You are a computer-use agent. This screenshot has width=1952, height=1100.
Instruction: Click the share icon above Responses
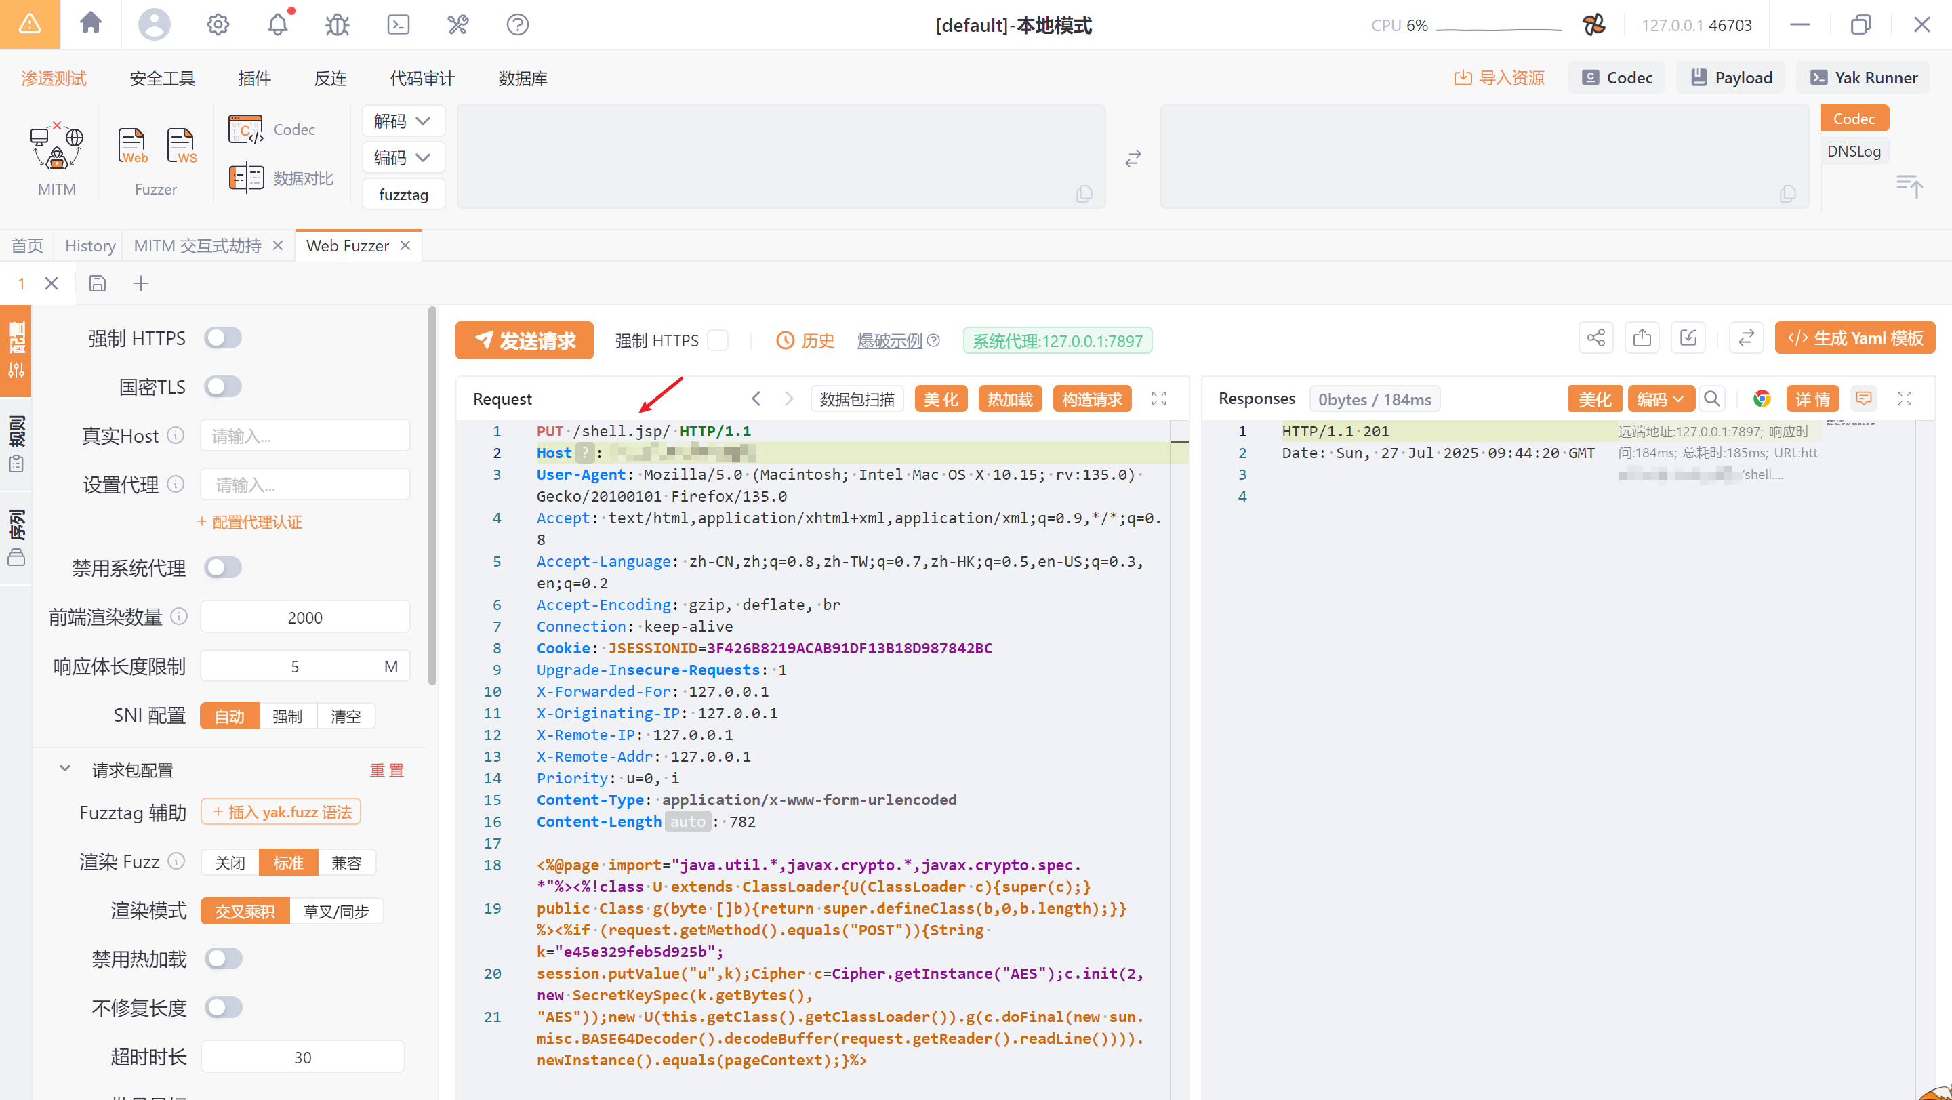coord(1596,338)
